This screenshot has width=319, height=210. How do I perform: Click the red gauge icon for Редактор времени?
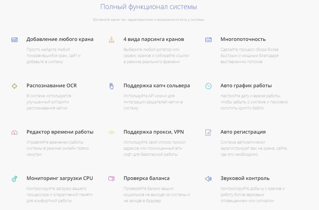(x=14, y=133)
